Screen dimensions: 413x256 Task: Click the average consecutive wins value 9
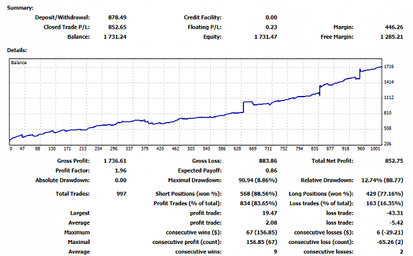(x=275, y=252)
